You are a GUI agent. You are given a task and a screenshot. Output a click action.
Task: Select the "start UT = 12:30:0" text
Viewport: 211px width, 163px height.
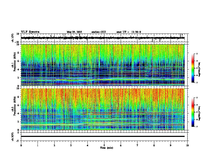point(129,32)
